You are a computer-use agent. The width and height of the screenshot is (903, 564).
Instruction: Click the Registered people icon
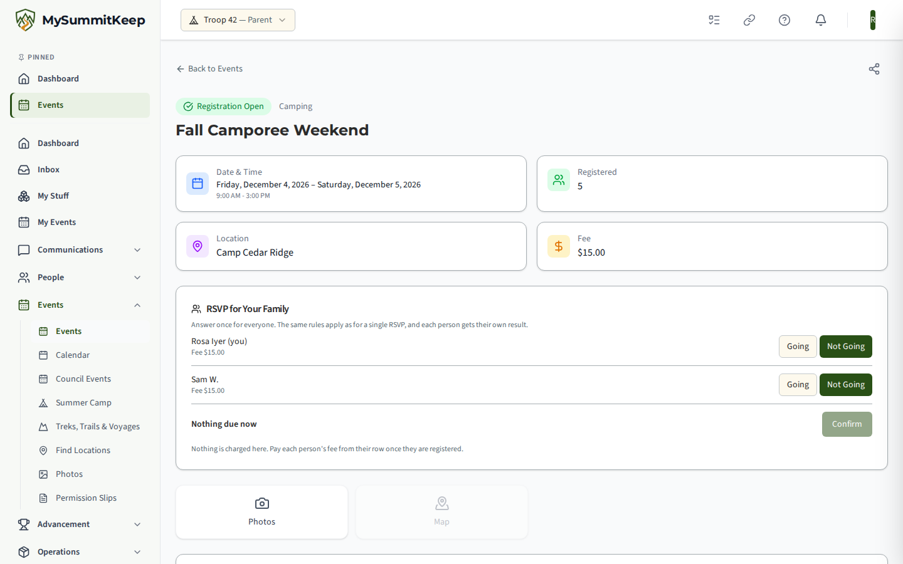pos(559,180)
